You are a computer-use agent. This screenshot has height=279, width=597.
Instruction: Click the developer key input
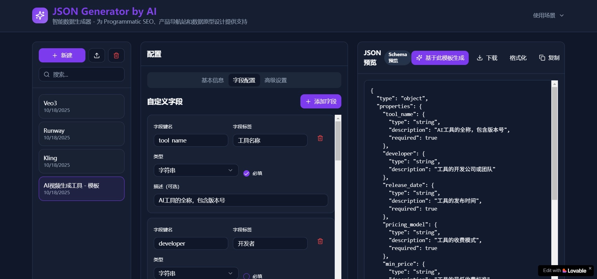191,243
